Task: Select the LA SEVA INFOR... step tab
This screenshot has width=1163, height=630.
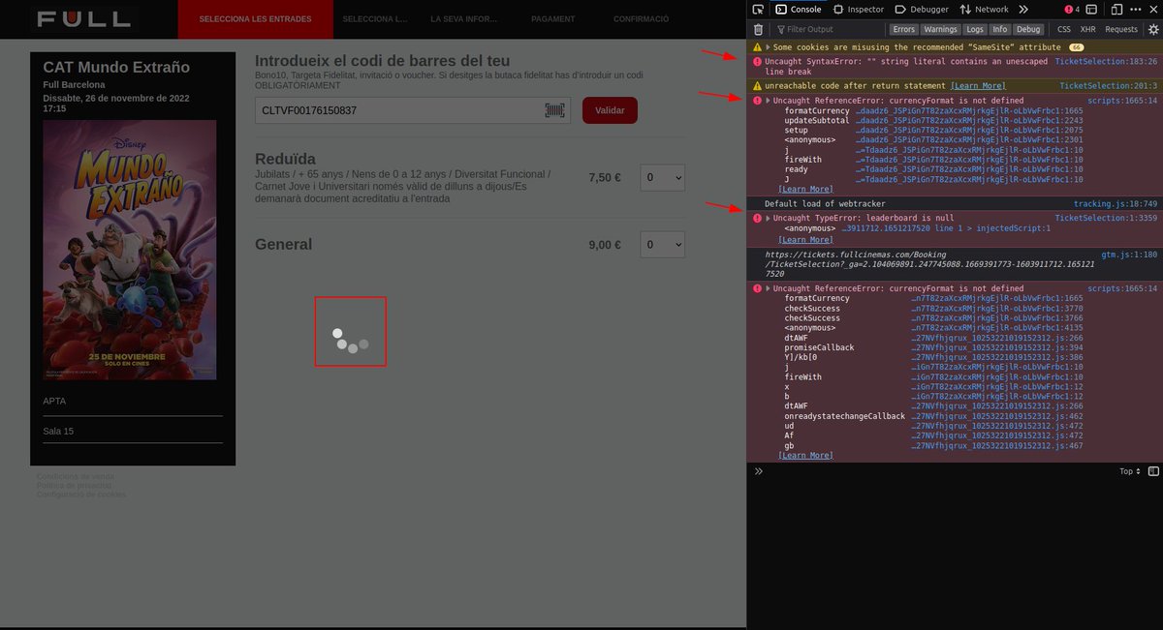Action: pos(463,19)
